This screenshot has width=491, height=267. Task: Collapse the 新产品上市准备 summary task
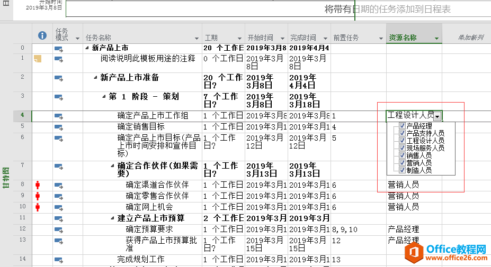click(95, 77)
